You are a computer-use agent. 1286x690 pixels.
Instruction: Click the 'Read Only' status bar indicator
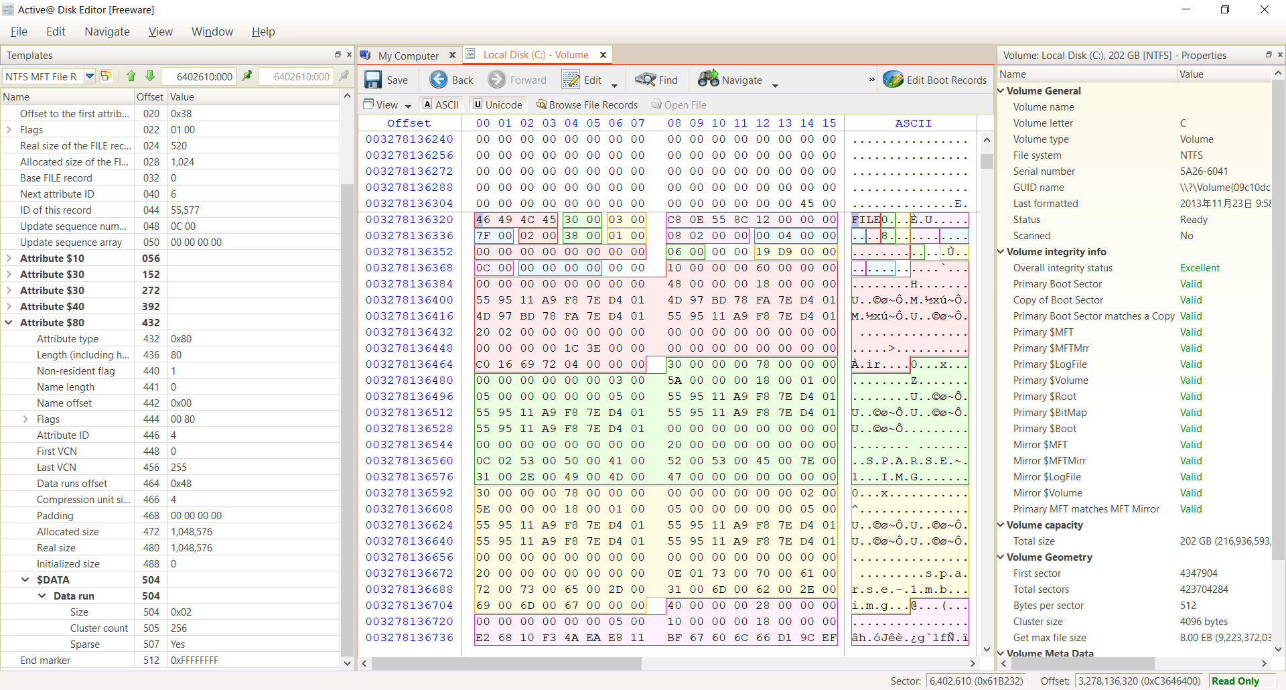1235,681
